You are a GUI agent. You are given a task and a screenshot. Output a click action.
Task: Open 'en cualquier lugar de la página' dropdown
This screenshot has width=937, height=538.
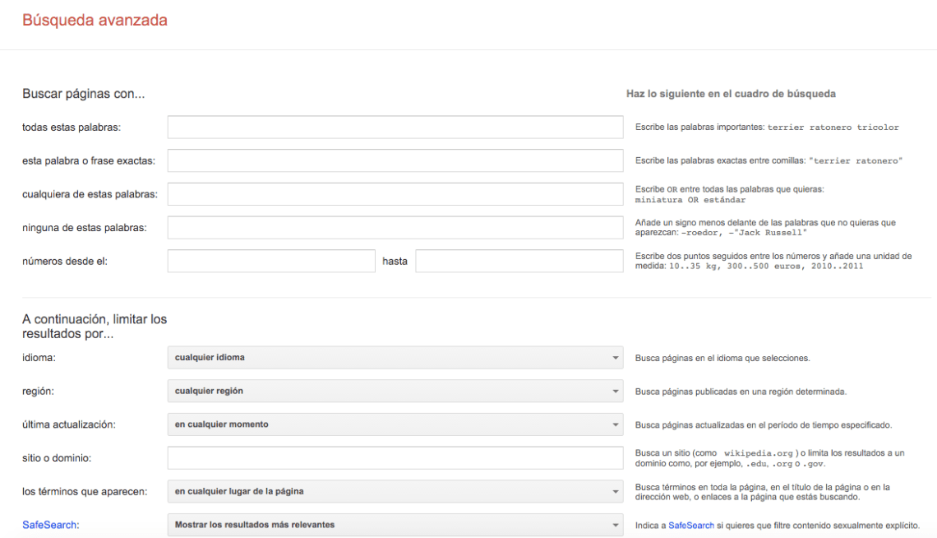coord(395,492)
